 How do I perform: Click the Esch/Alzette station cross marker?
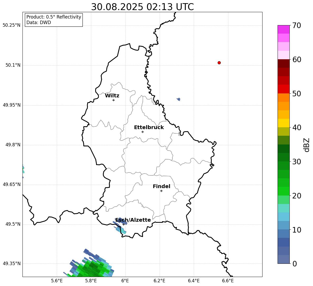[x=123, y=224]
